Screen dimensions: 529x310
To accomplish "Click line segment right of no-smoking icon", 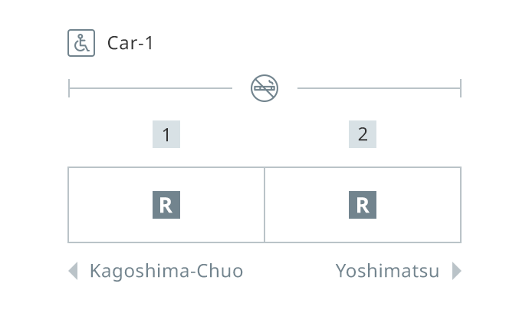I will coord(379,88).
